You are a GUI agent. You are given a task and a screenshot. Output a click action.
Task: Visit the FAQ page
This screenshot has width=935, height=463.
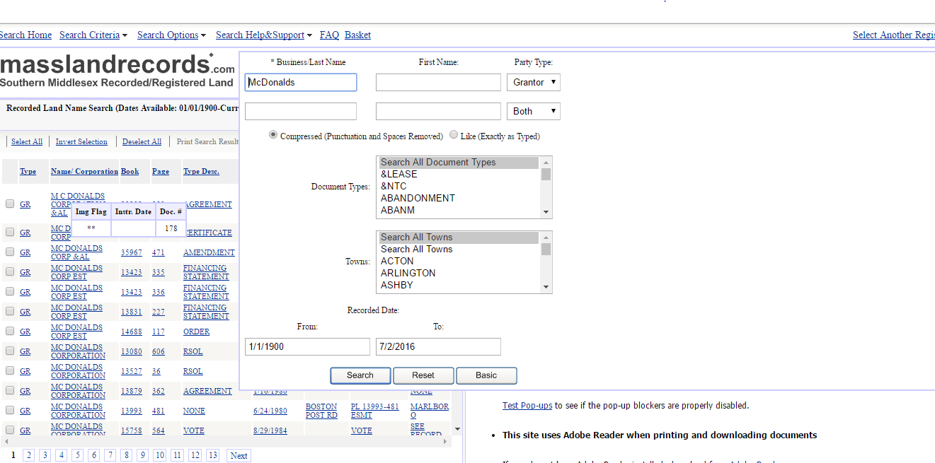coord(329,35)
